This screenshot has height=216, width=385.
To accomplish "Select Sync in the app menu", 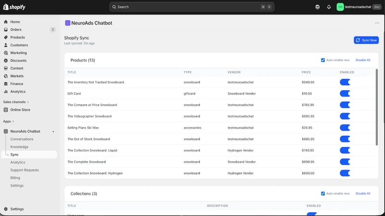I will coord(29,155).
